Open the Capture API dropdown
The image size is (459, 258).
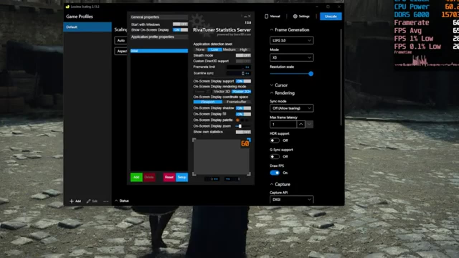point(291,200)
